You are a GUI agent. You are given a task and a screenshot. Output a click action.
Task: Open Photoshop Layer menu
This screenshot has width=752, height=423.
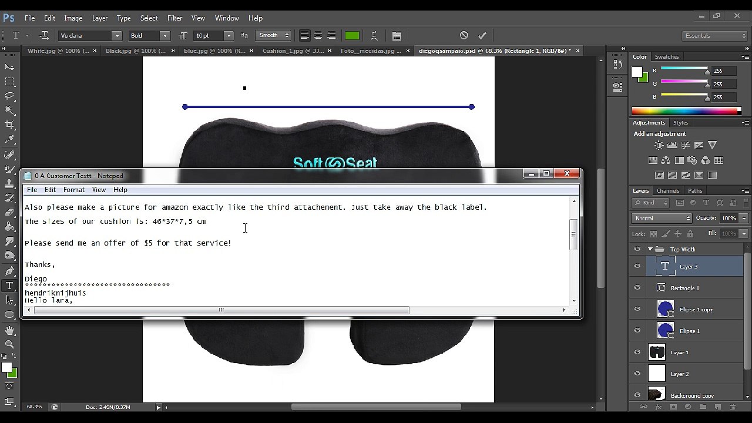(x=100, y=18)
